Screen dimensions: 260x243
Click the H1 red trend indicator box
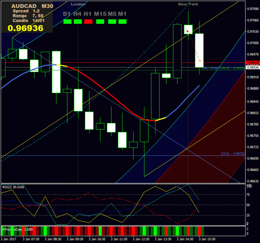click(88, 22)
